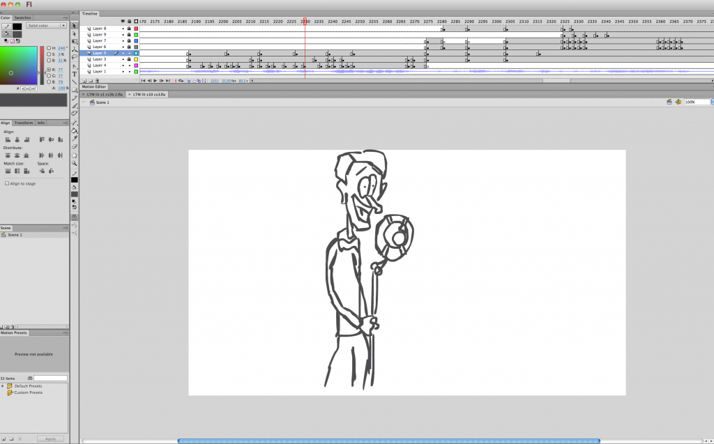714x444 pixels.
Task: Open stage zoom percentage dropdown
Action: pyautogui.click(x=697, y=102)
